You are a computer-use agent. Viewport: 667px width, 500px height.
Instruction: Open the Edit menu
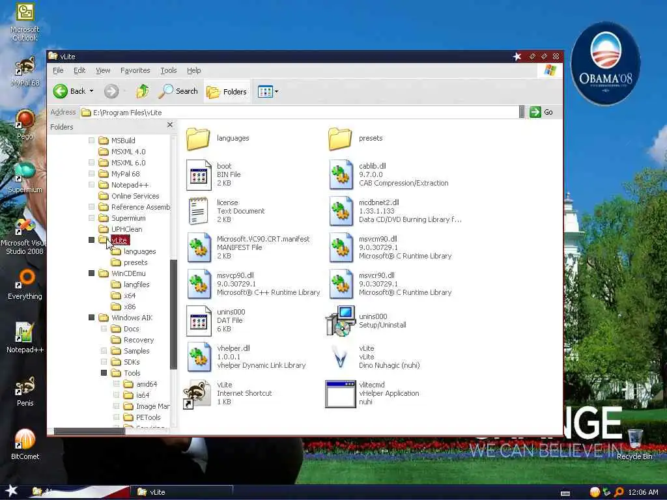click(x=79, y=70)
